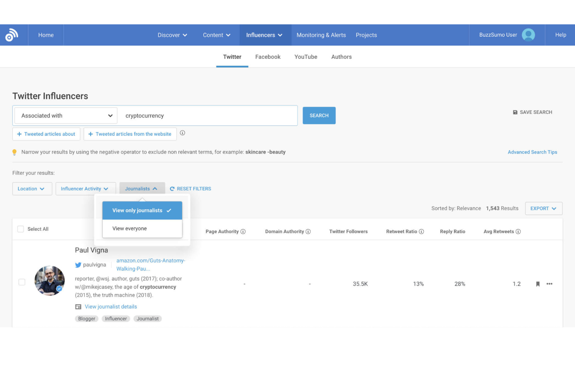Expand the Influencer Activity filter

[85, 189]
